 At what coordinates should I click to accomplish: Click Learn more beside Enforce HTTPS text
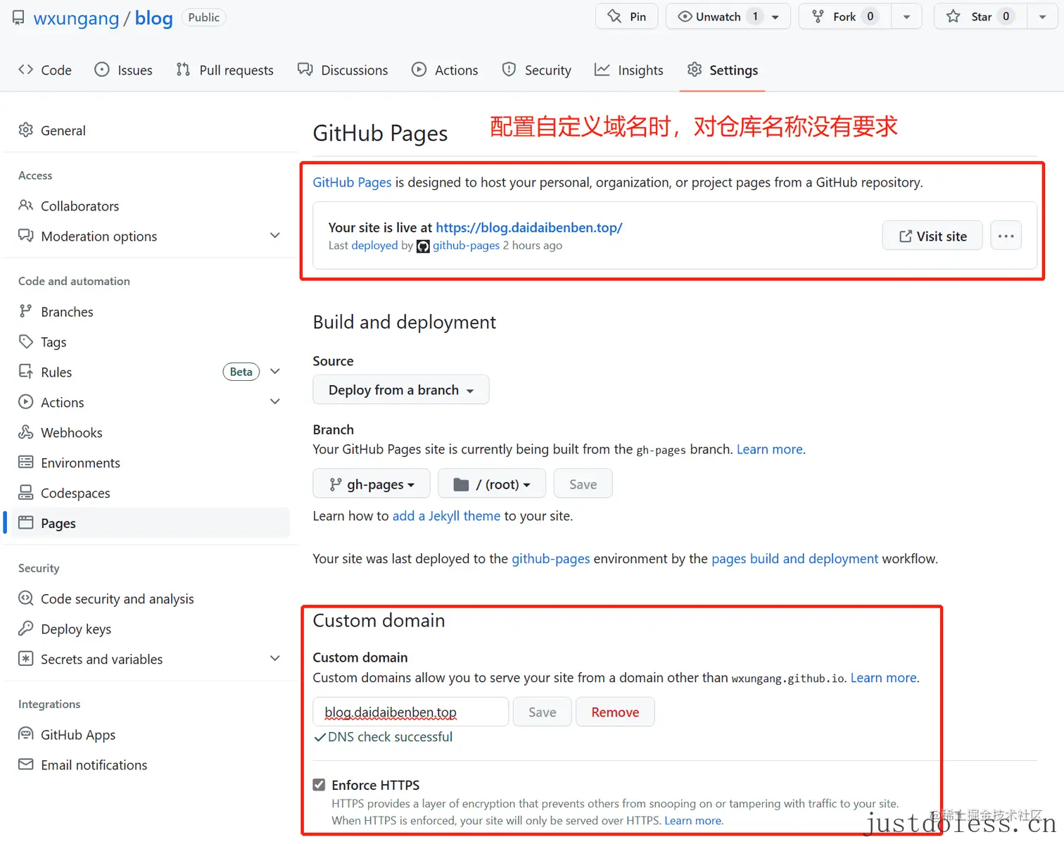[x=694, y=820]
